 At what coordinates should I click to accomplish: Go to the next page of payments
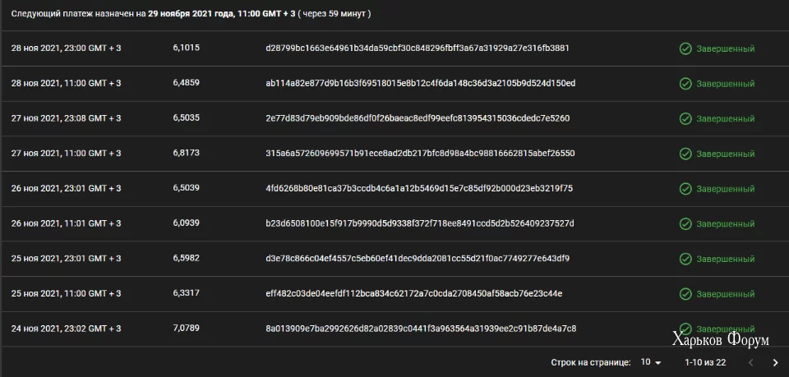click(775, 362)
